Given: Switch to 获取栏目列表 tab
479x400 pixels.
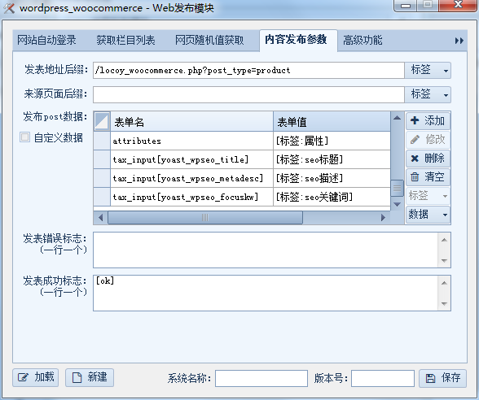Looking at the screenshot, I should (125, 41).
